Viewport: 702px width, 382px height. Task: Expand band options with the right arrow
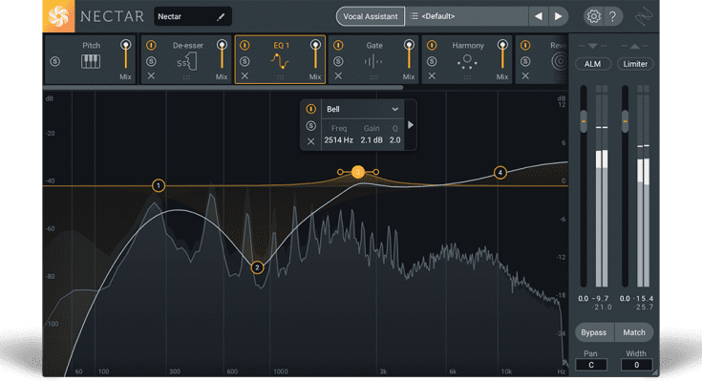[x=411, y=125]
